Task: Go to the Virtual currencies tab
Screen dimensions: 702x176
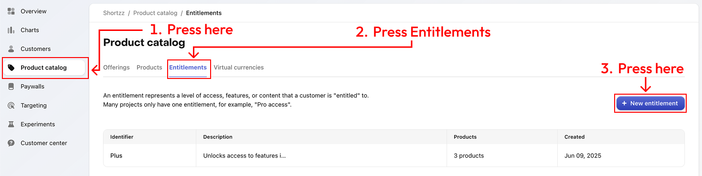Action: [x=239, y=68]
